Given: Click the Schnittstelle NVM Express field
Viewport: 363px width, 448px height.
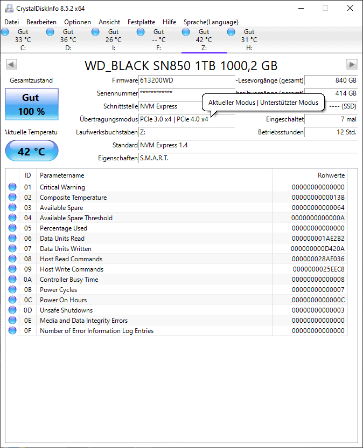Looking at the screenshot, I should (186, 106).
